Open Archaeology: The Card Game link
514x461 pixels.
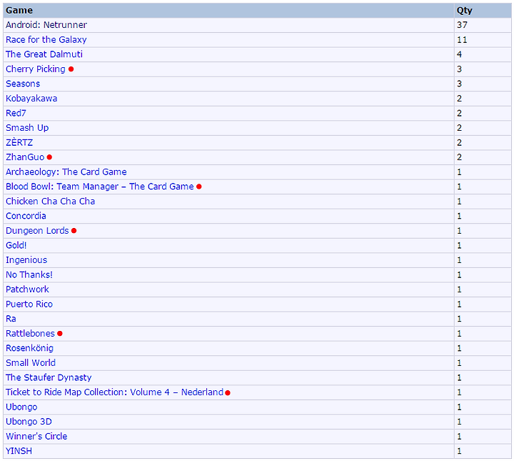[x=66, y=172]
